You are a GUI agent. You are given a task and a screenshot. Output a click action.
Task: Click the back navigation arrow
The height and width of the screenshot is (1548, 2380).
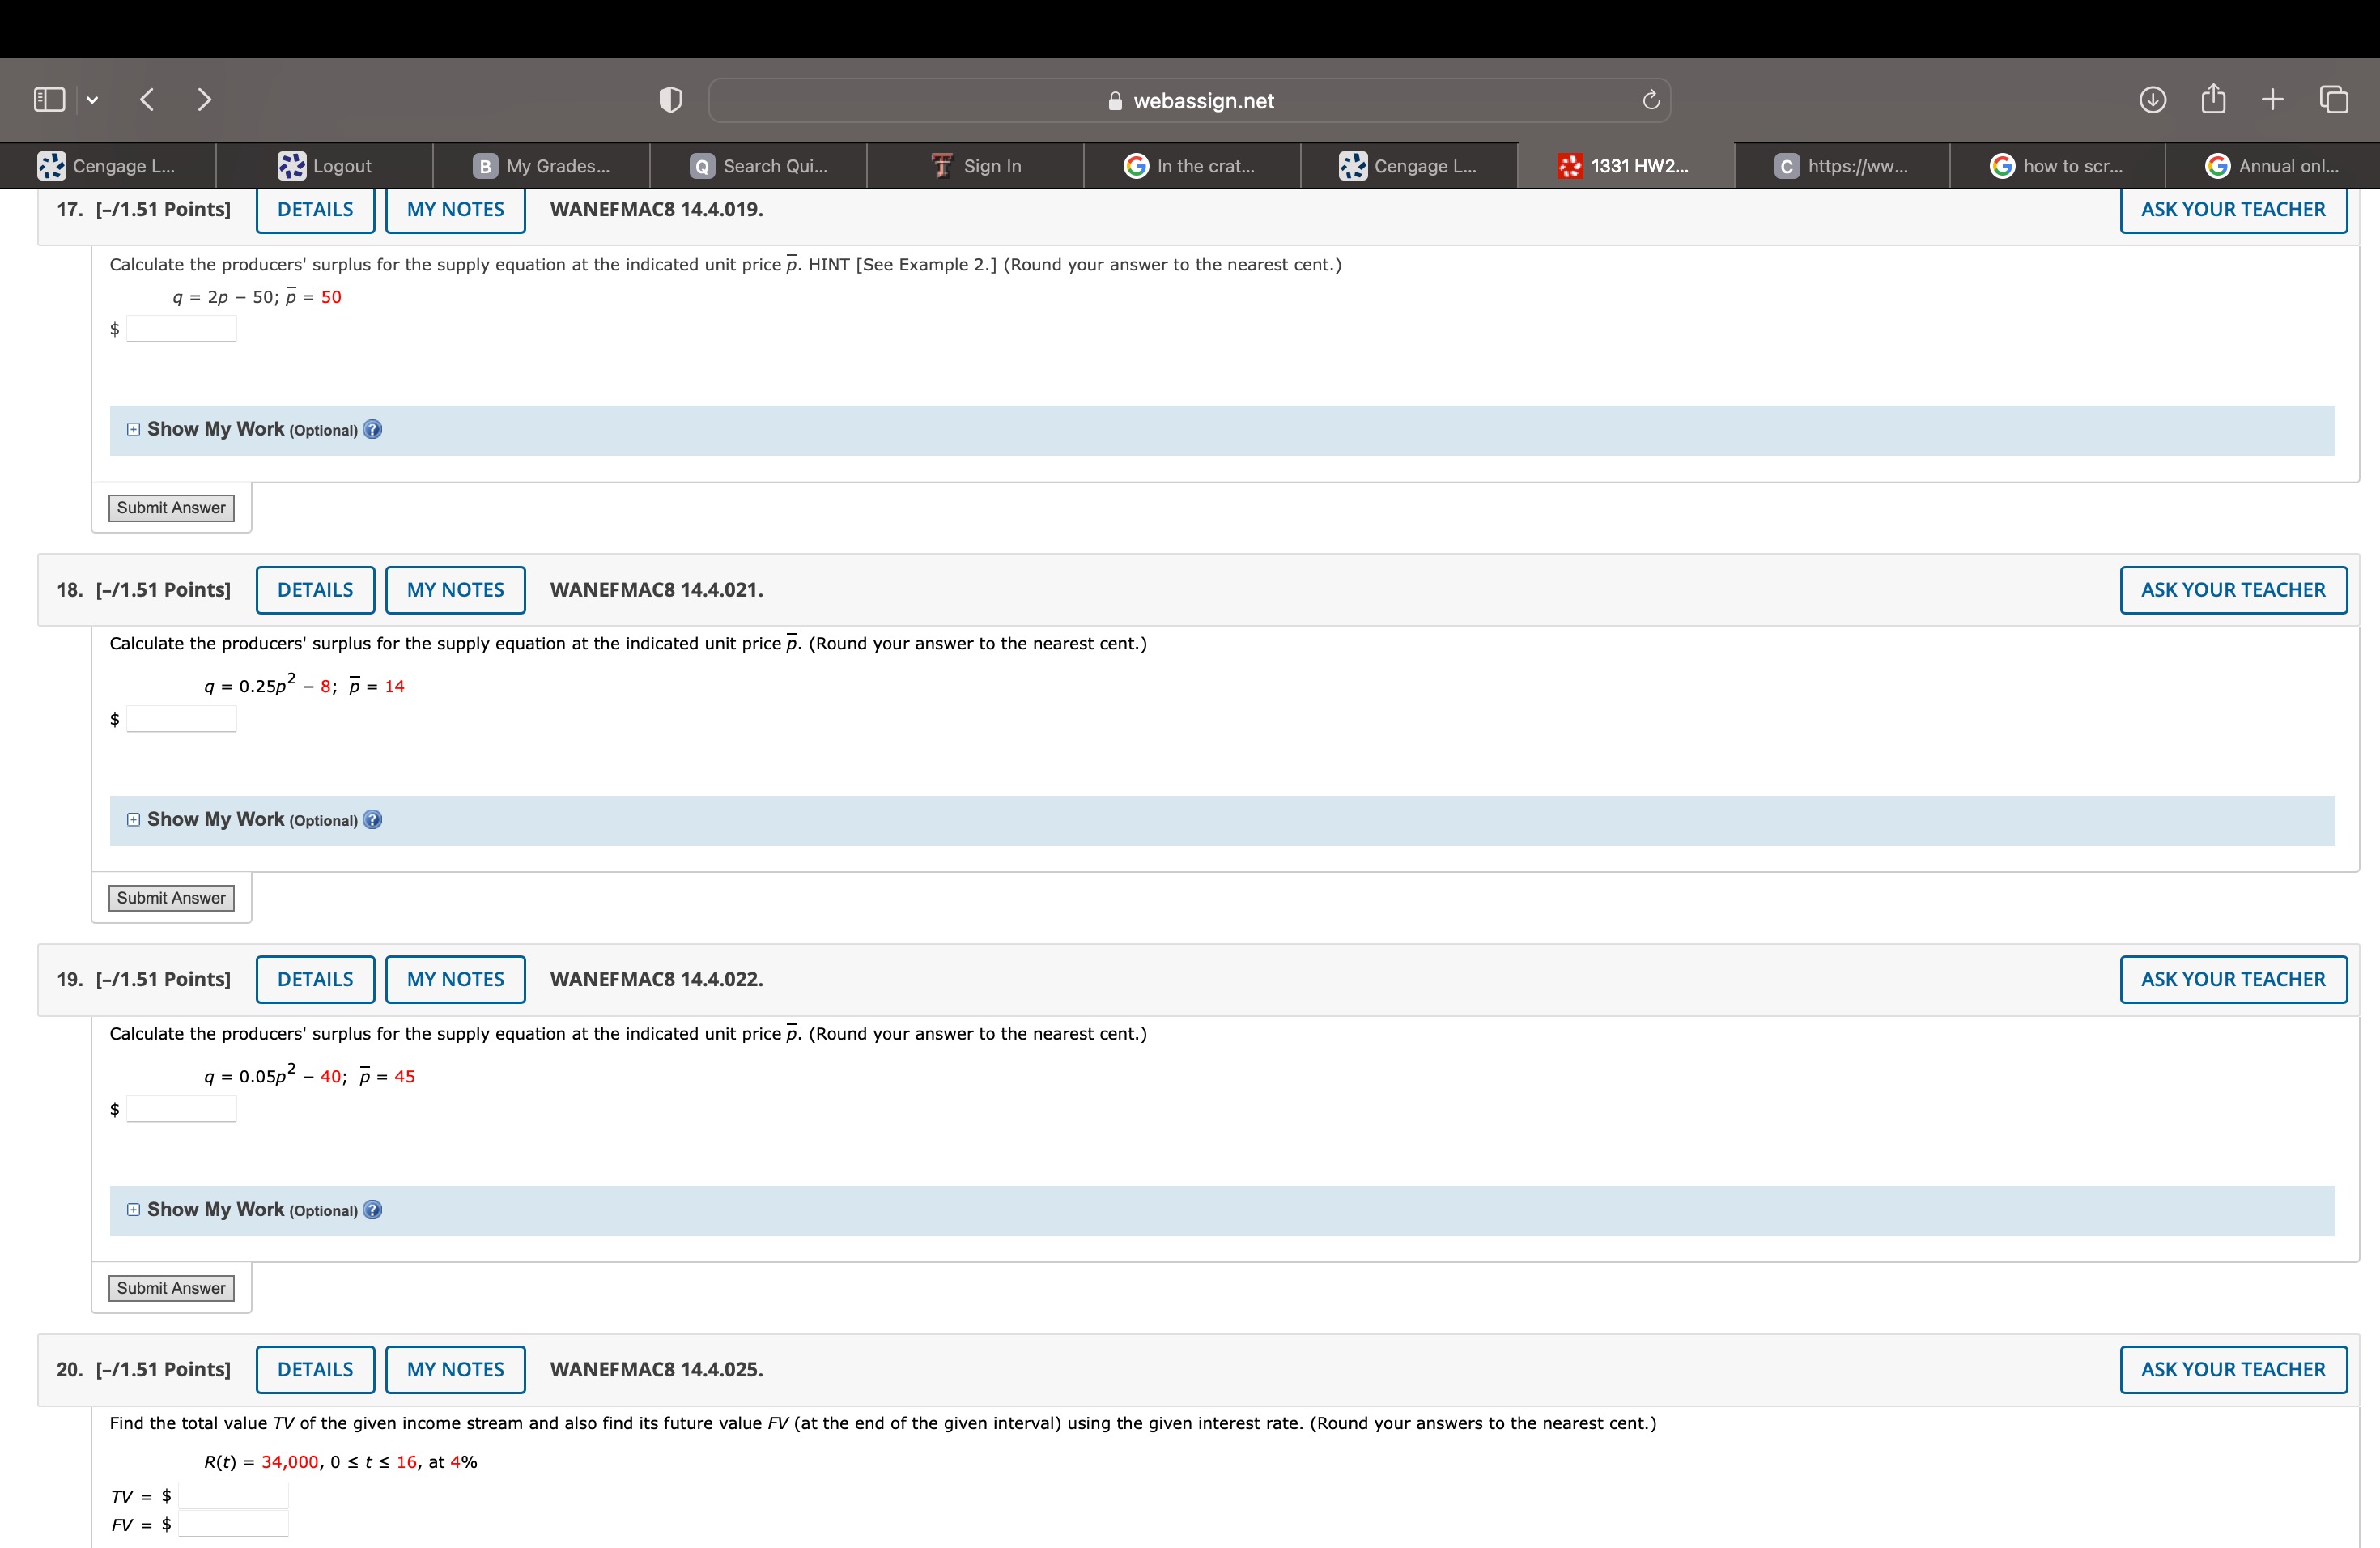(x=147, y=99)
